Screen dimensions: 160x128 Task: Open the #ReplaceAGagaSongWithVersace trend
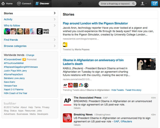21,67
